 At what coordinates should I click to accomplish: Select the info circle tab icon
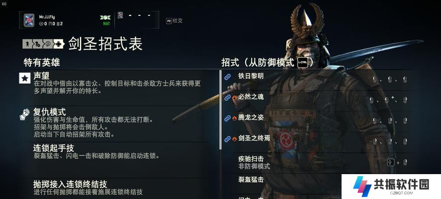click(48, 44)
